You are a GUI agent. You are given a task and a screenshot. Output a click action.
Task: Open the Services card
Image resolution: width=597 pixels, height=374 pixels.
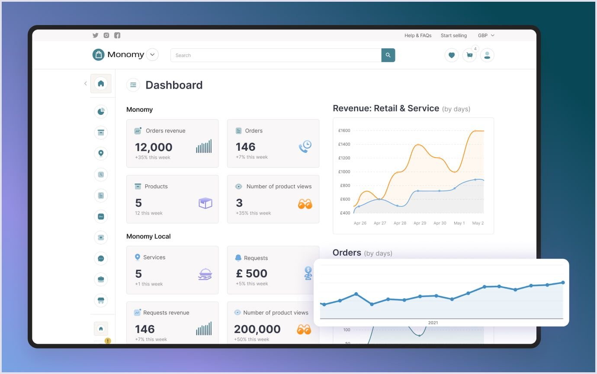[173, 270]
